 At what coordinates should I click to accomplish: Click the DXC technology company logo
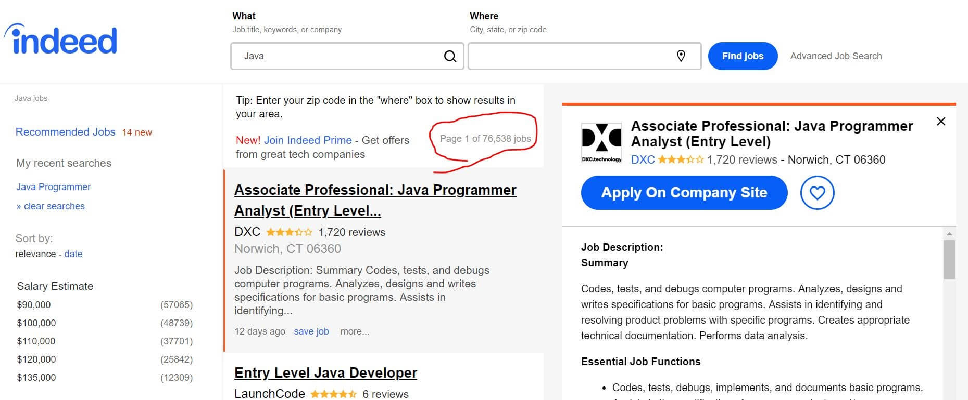click(x=601, y=143)
